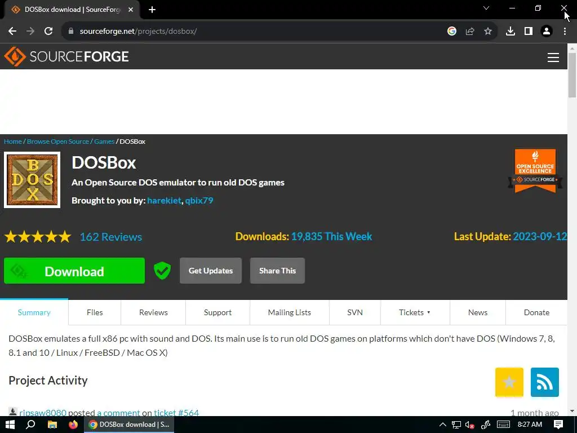Open the Mailing Lists tab
Viewport: 577px width, 433px height.
290,312
